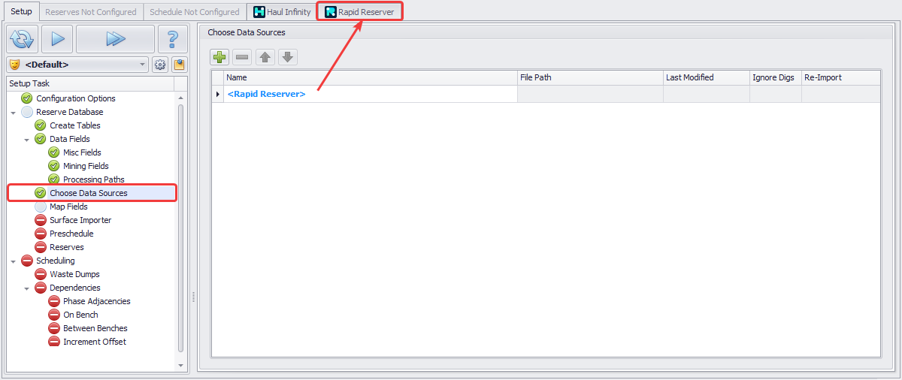
Task: Select the Reserves tree item
Action: point(67,247)
